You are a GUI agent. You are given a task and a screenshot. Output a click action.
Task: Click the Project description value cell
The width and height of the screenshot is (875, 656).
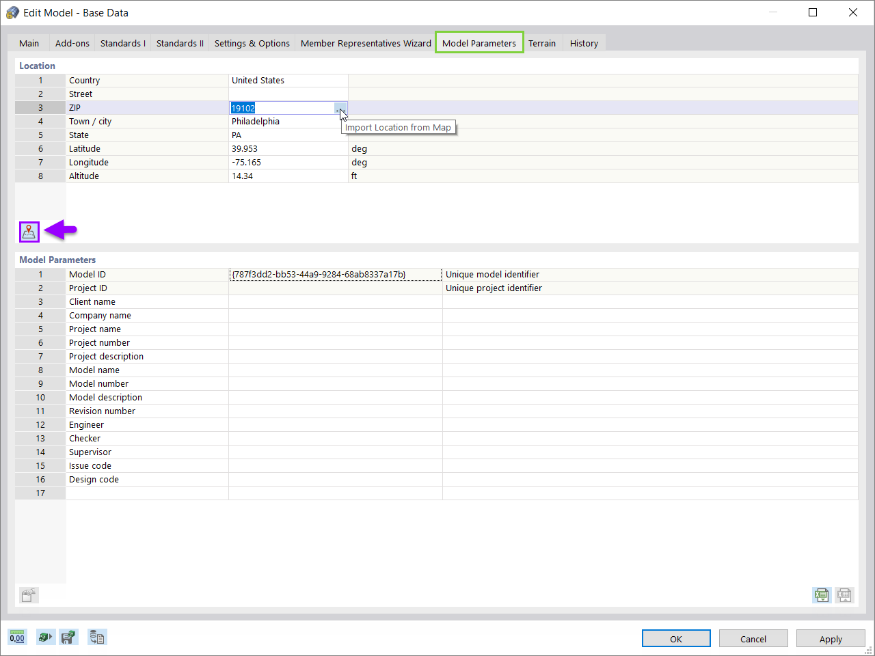pyautogui.click(x=336, y=357)
